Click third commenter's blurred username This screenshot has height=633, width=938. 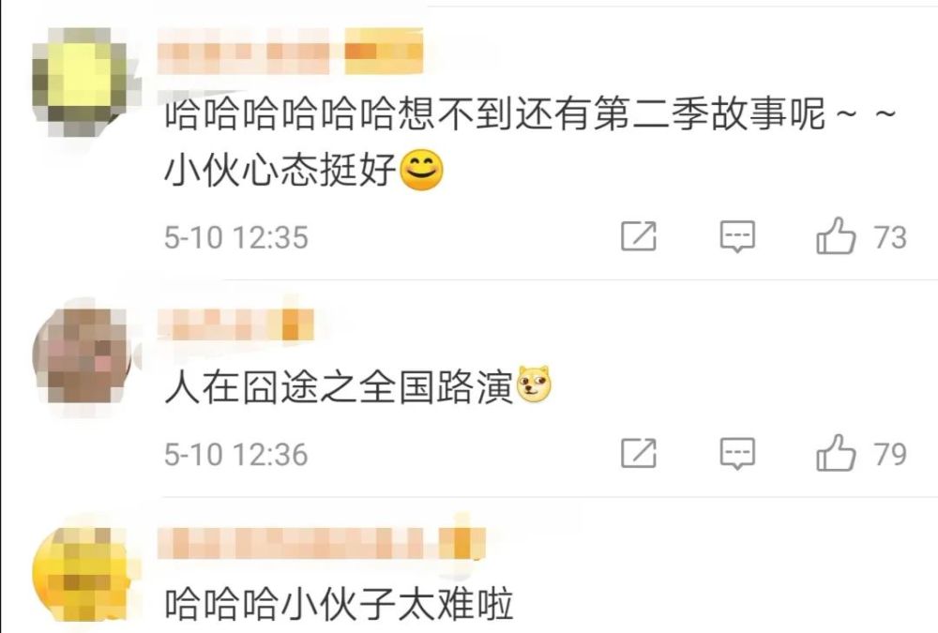[x=295, y=543]
